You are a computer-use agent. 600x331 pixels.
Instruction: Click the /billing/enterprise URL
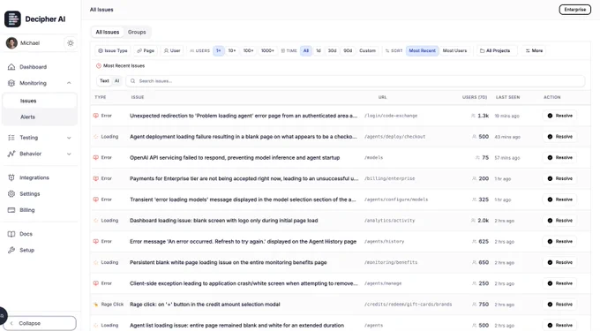pyautogui.click(x=389, y=178)
